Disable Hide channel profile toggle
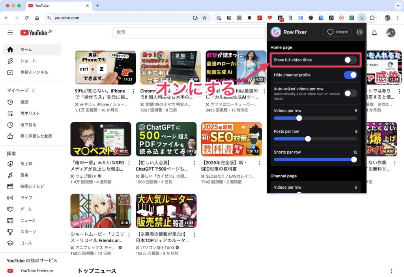Image resolution: width=404 pixels, height=277 pixels. click(x=350, y=75)
